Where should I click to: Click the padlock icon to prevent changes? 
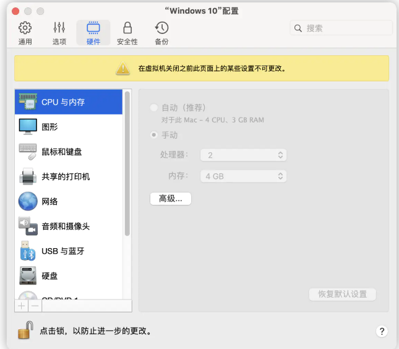(x=24, y=330)
